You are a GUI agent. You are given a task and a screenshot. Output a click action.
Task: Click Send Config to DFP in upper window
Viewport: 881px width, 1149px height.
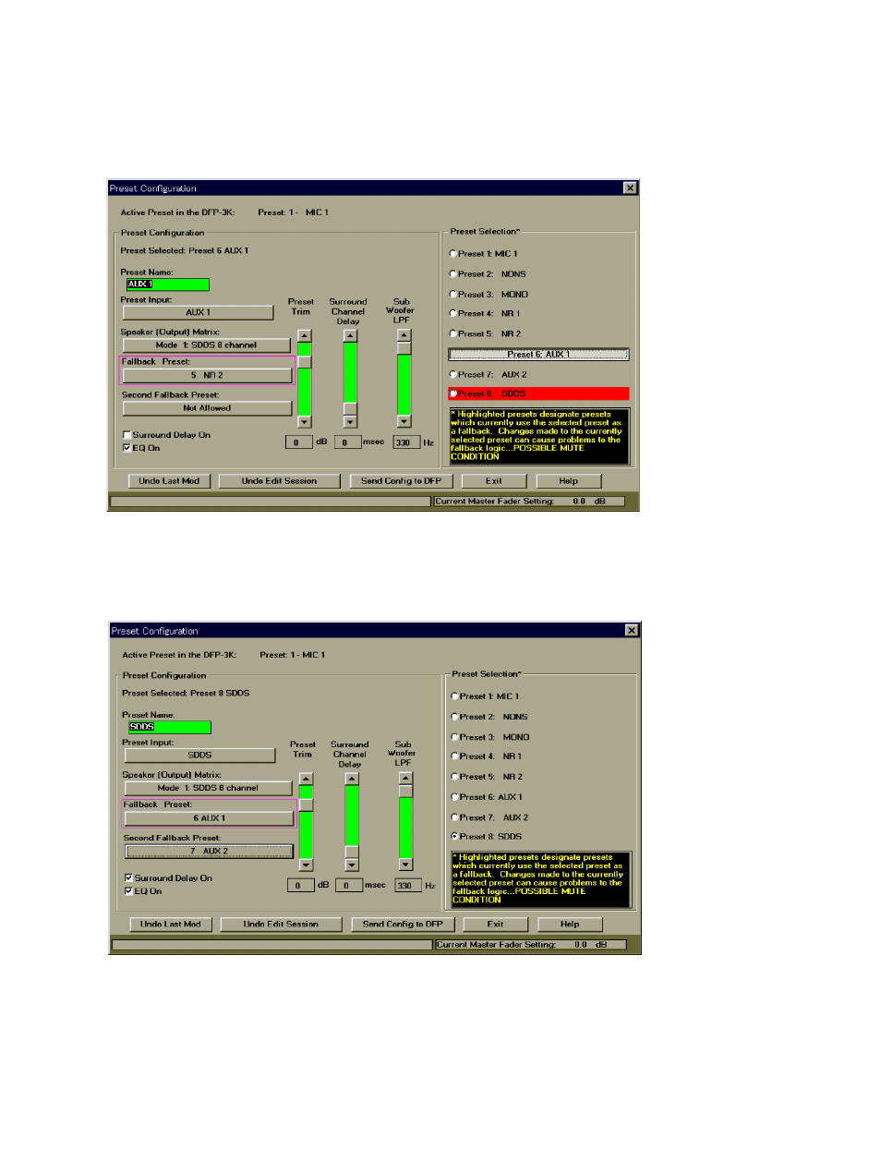(401, 481)
